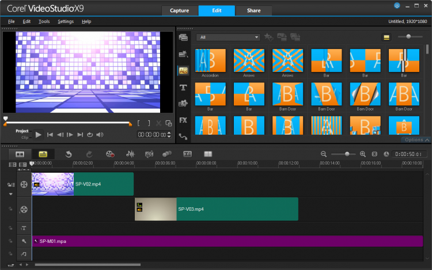The image size is (432, 270).
Task: Open the All transitions category dropdown
Action: click(228, 37)
